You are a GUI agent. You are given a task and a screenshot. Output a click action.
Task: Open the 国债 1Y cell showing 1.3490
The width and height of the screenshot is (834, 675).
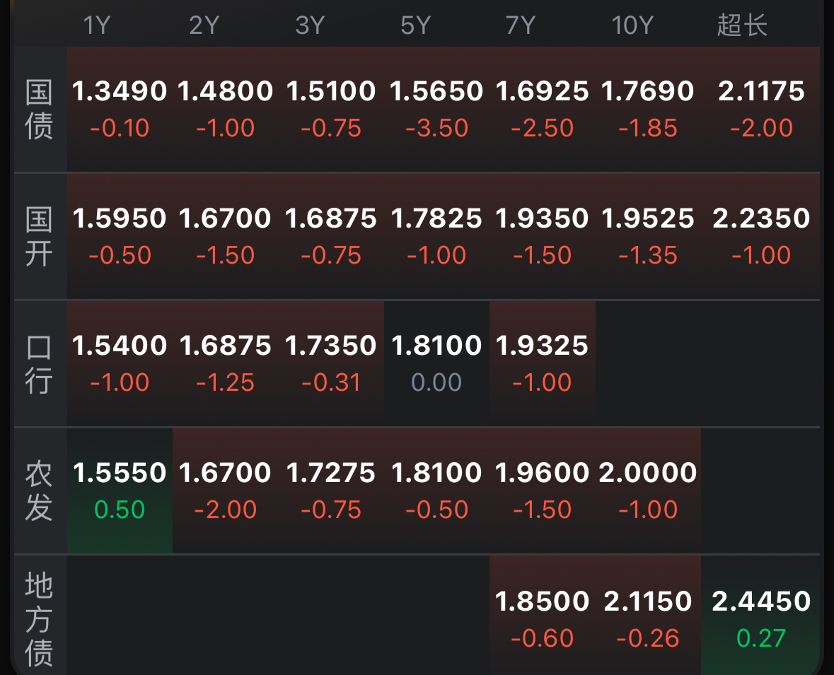pos(120,108)
